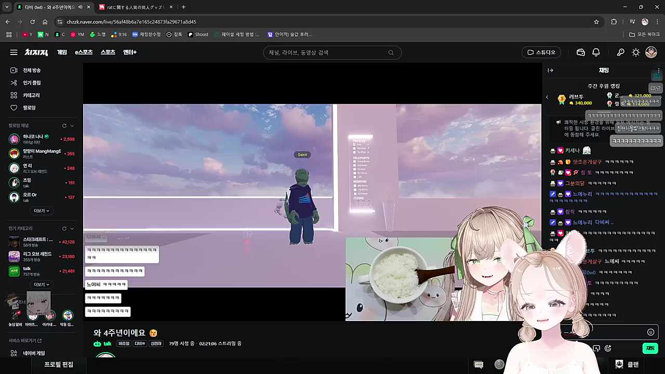The image size is (665, 374).
Task: Open 오르 Or channel in following list
Action: (42, 197)
